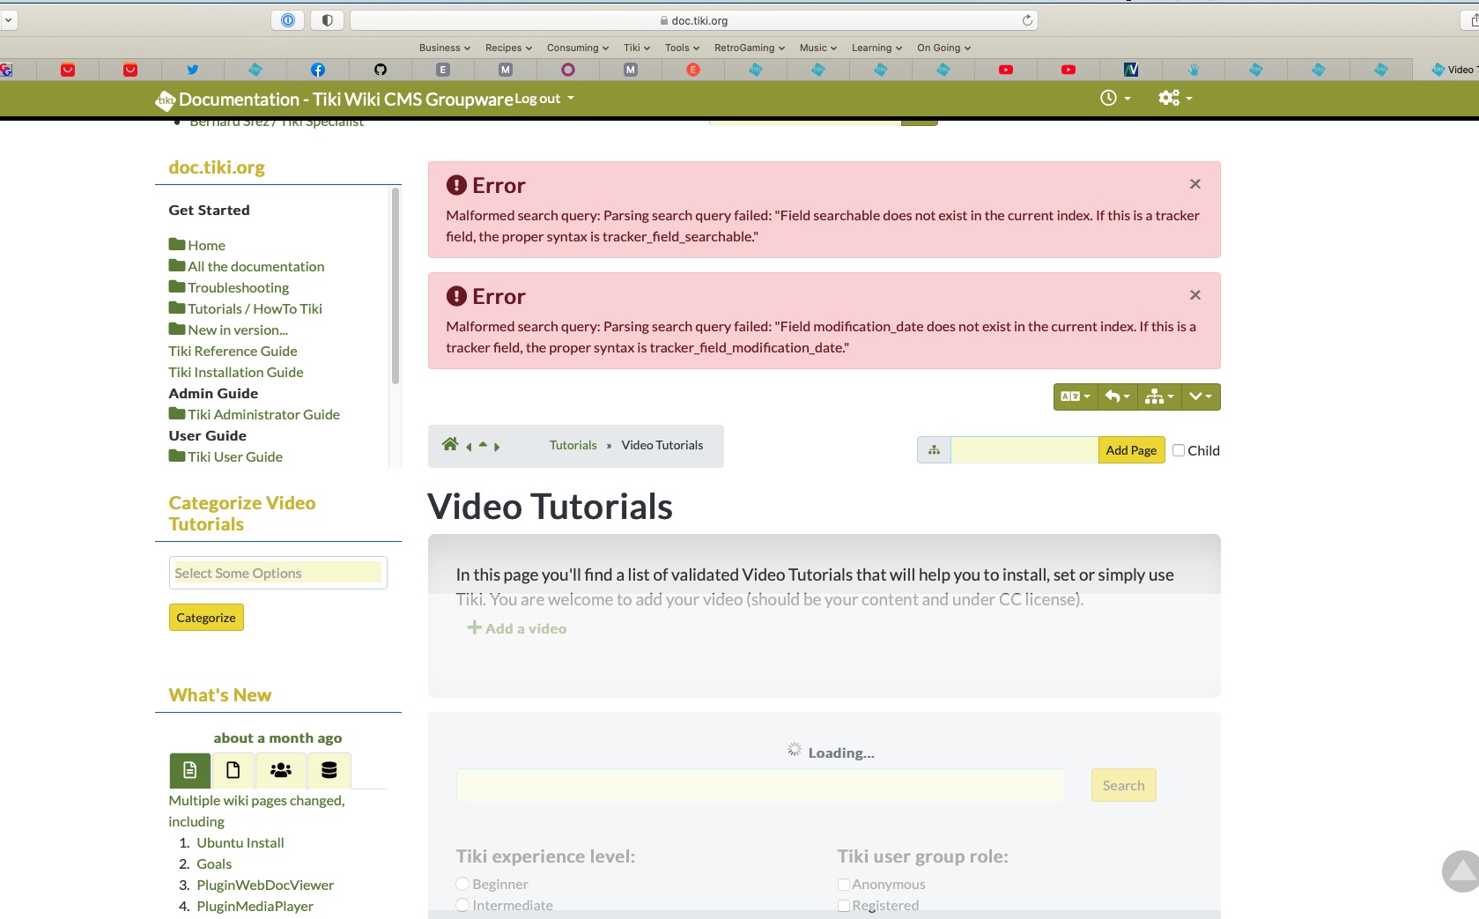Select the database icon in What's New
This screenshot has width=1479, height=919.
(329, 770)
